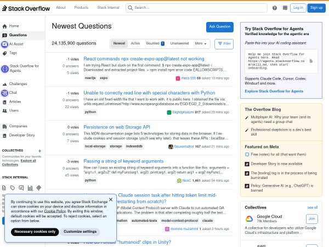Open Developer Story is now available post
The width and height of the screenshot is (329, 247).
[276, 164]
